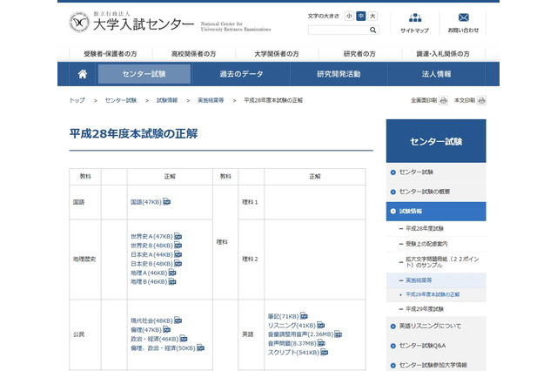Open PDF icon next to 世界史A(47KB)
The height and width of the screenshot is (371, 557).
tap(178, 236)
